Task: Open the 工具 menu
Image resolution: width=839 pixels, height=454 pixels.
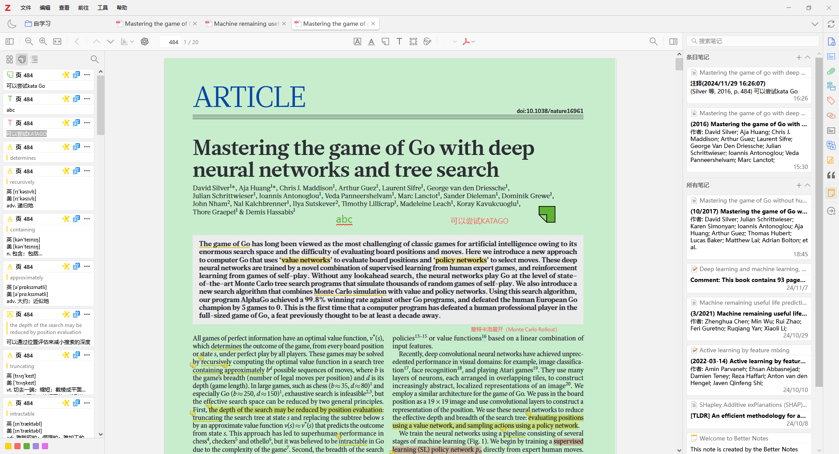Action: (x=103, y=8)
